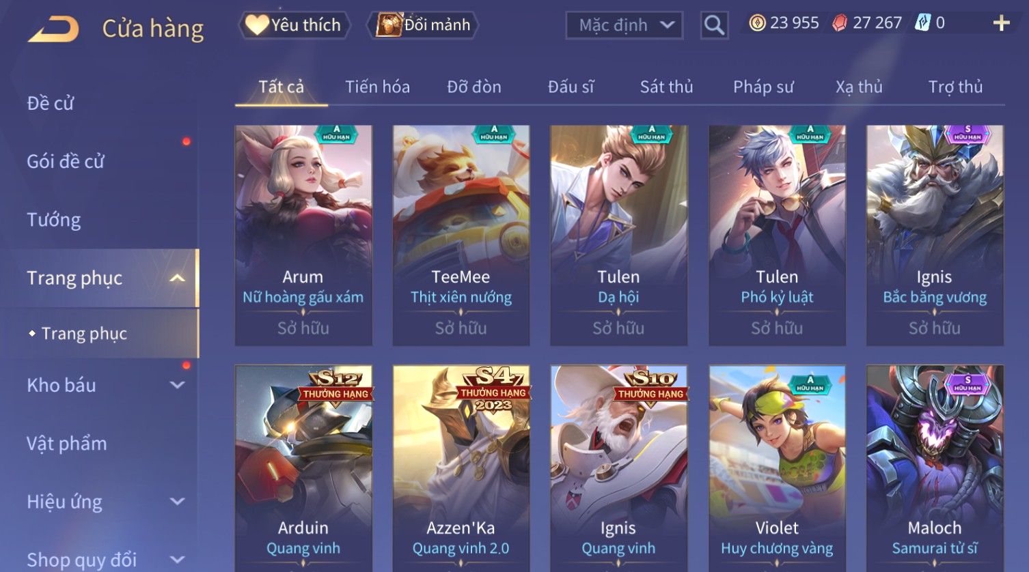Click the blue voucher balance icon
The height and width of the screenshot is (572, 1029).
(x=923, y=23)
